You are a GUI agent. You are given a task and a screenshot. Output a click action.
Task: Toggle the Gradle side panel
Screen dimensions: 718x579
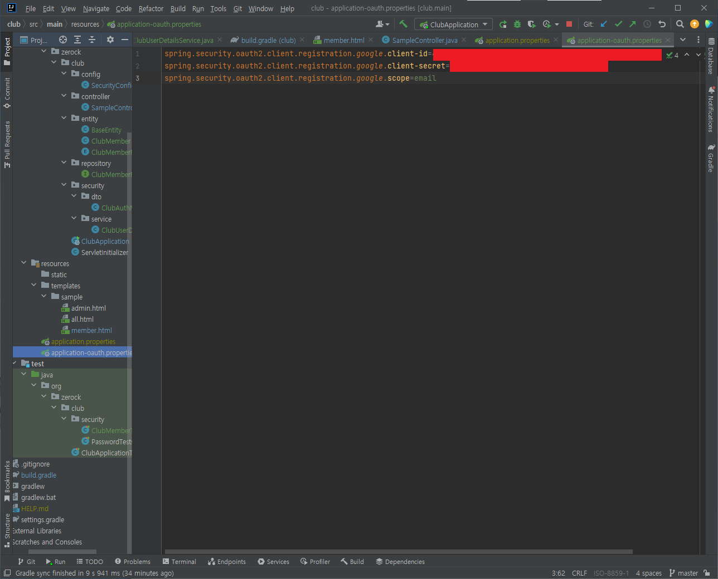pos(711,158)
